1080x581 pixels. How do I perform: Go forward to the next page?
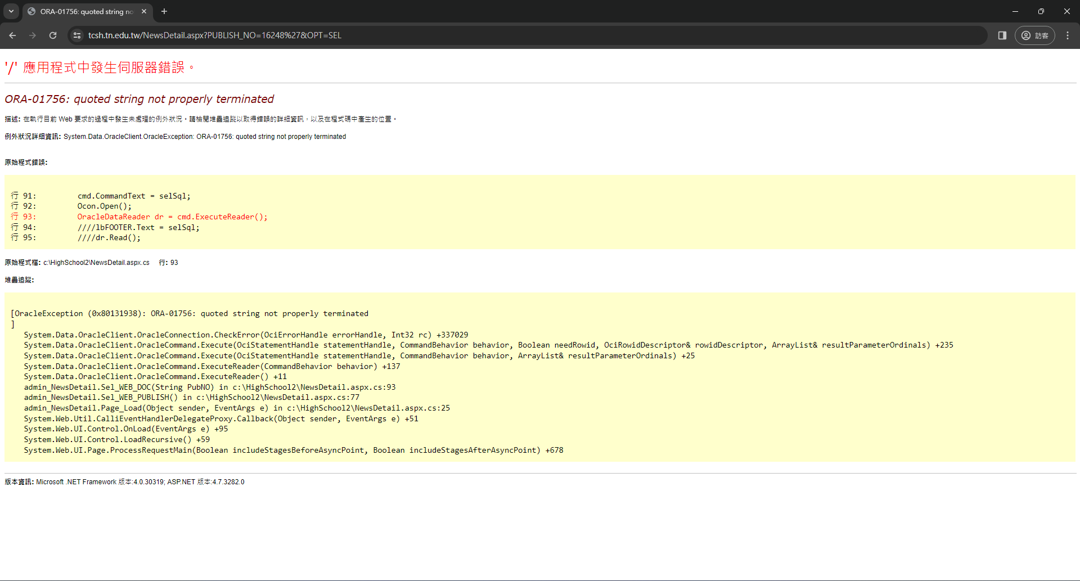tap(33, 35)
